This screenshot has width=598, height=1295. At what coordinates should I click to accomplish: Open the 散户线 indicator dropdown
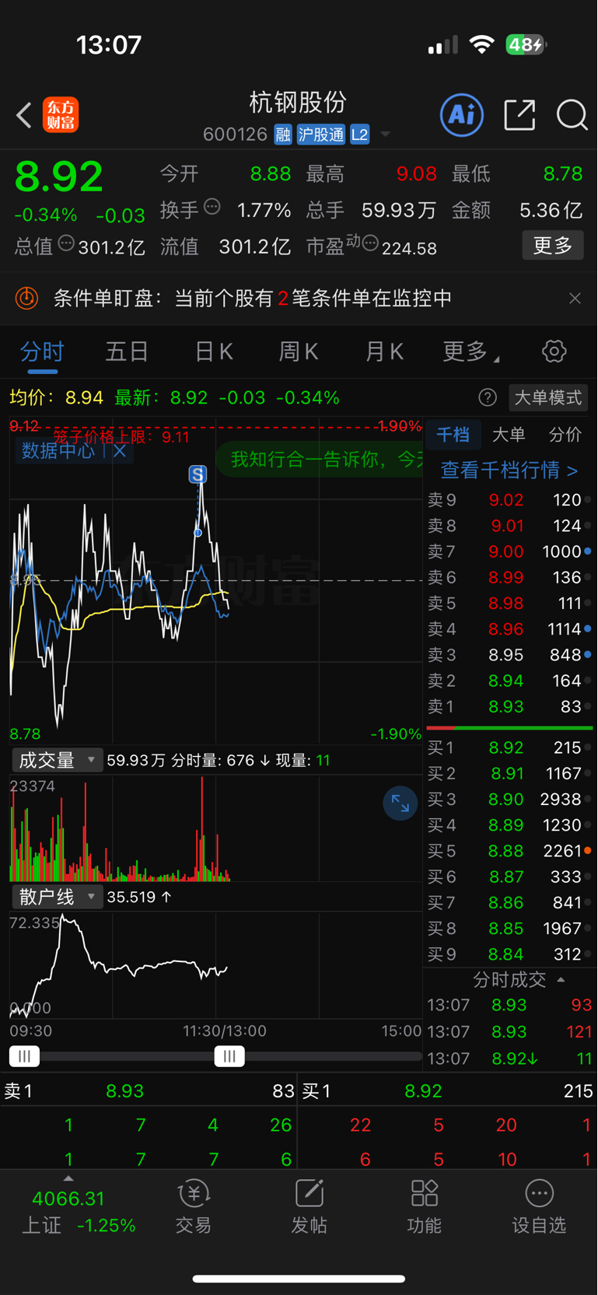(57, 897)
